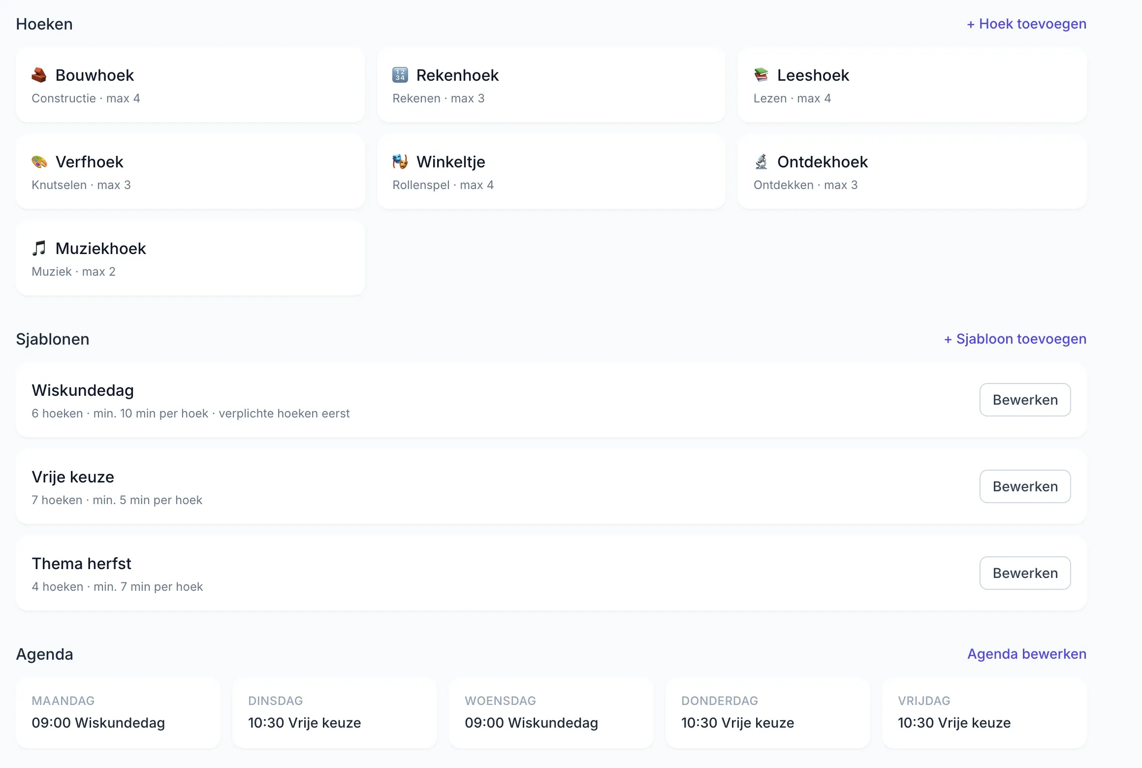1142x768 pixels.
Task: Click the palette icon on Verfhoek card
Action: [x=39, y=162]
